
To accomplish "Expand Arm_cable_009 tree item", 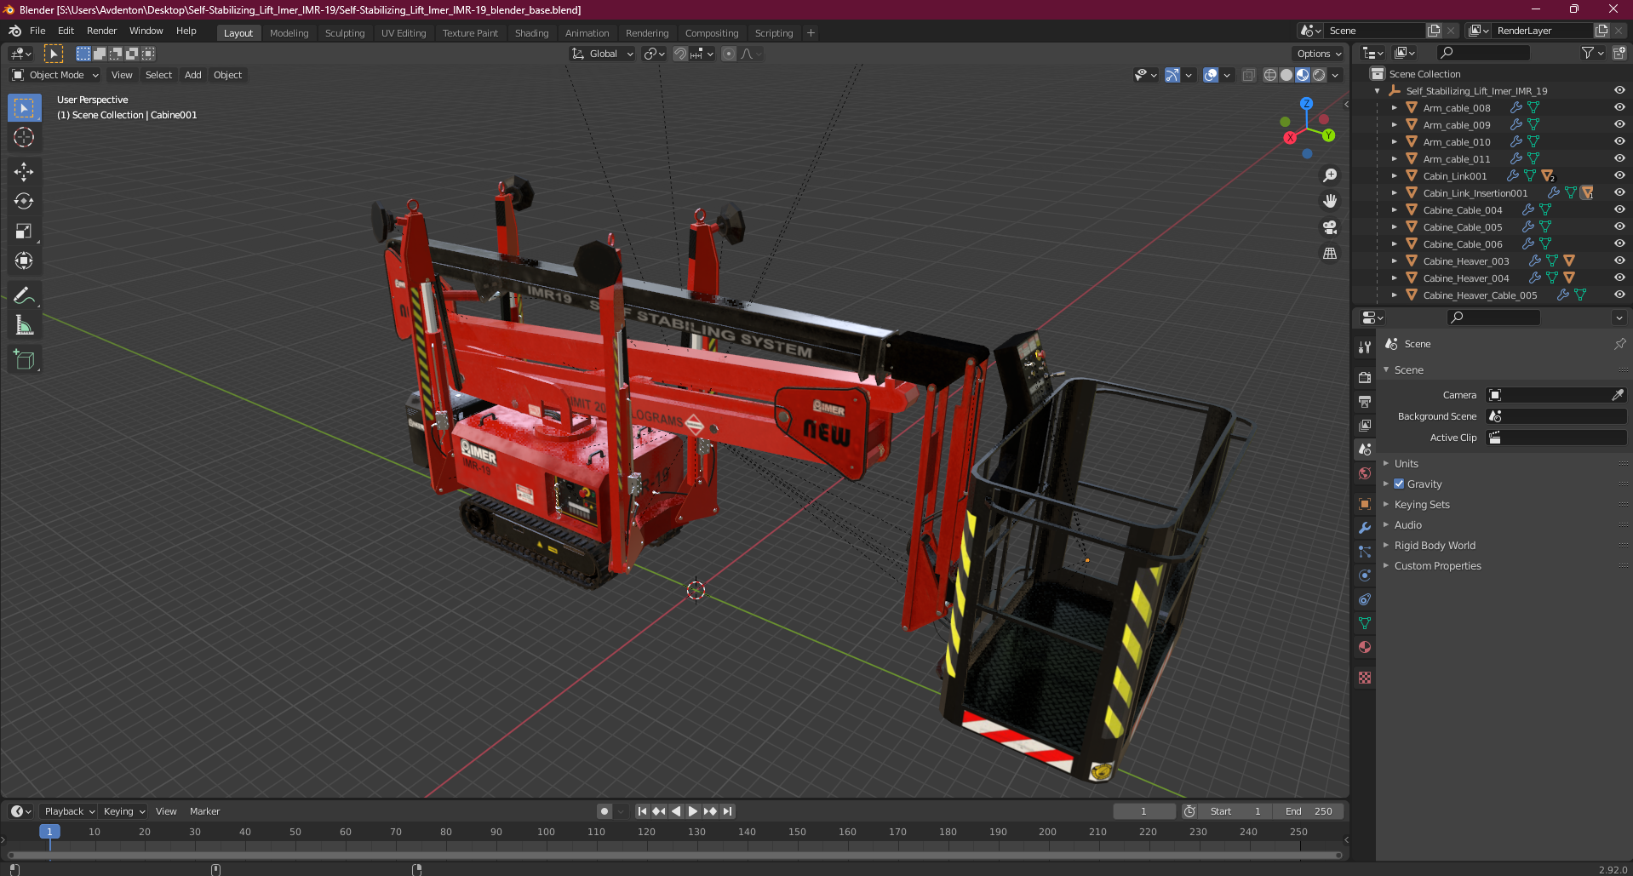I will (x=1394, y=124).
